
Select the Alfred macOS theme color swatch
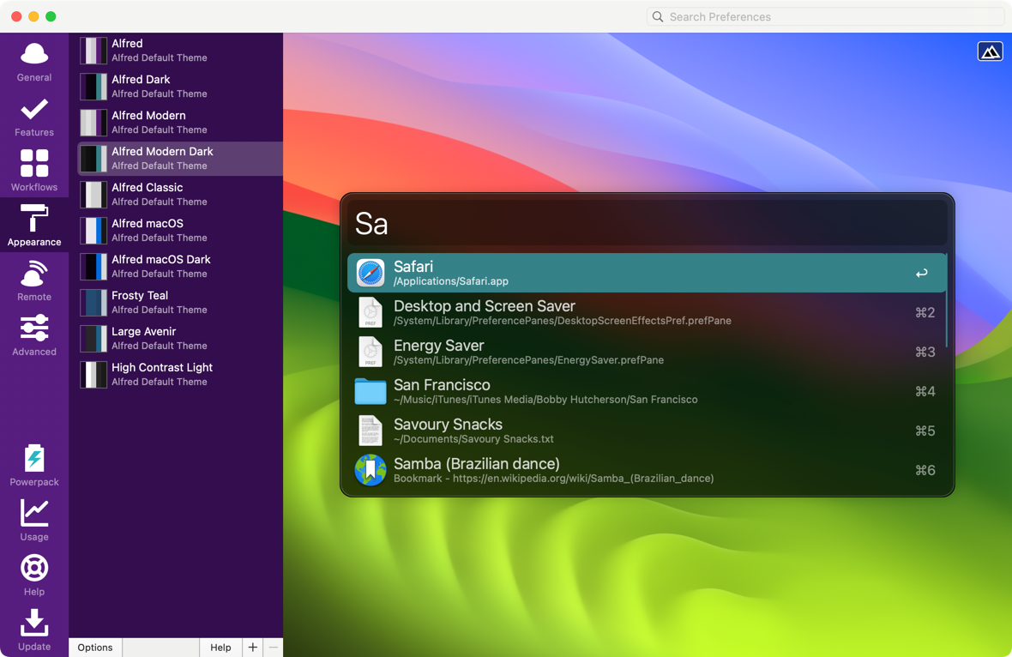(93, 231)
